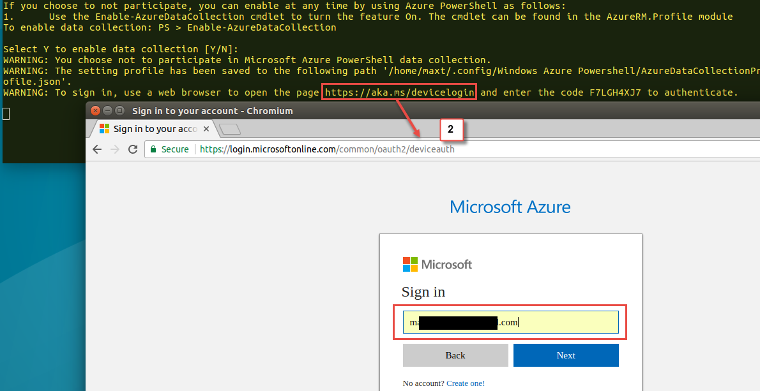Click the device code F7LGH4XJ7 in terminal

click(x=615, y=92)
